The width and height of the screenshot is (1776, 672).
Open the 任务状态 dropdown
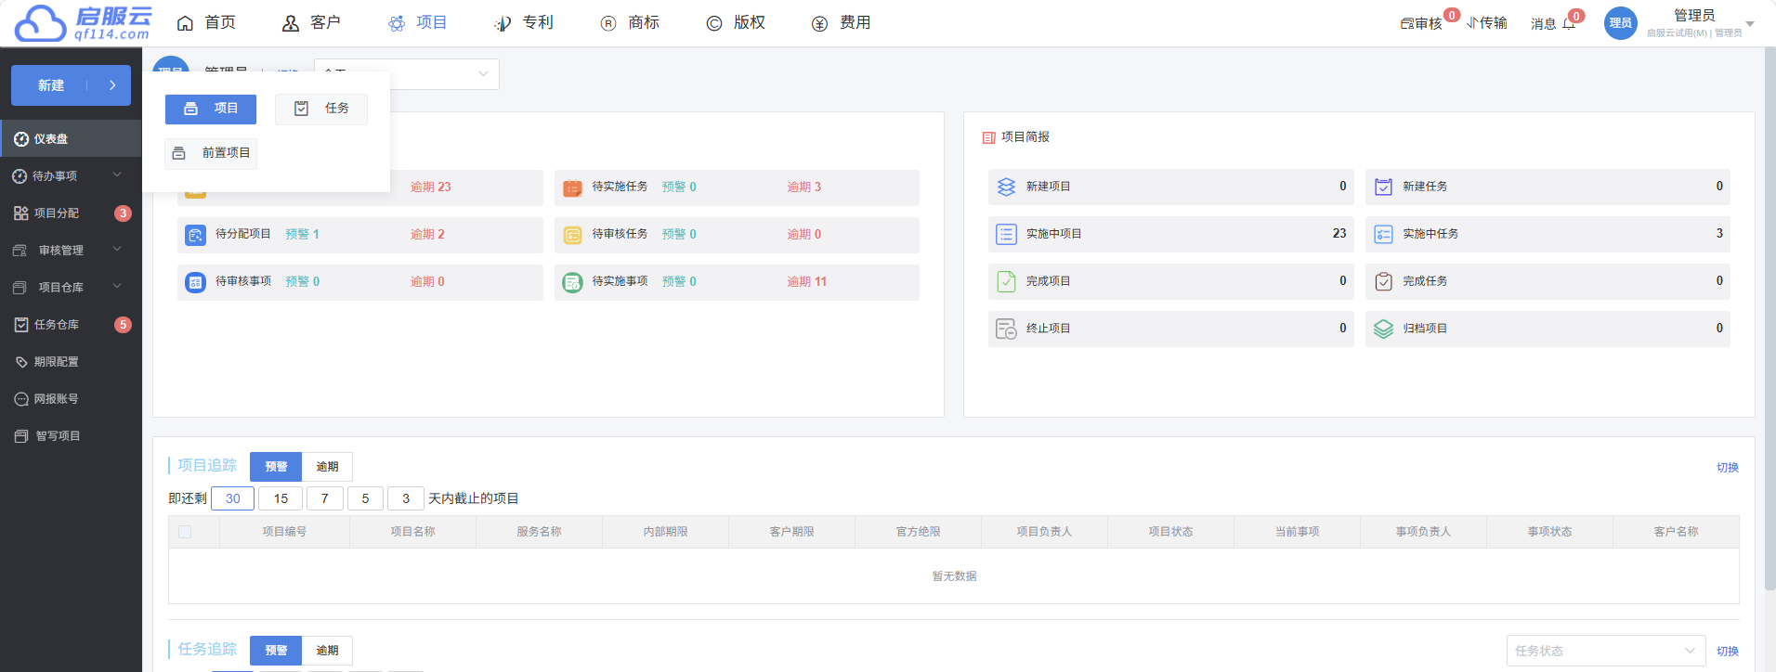pyautogui.click(x=1606, y=651)
